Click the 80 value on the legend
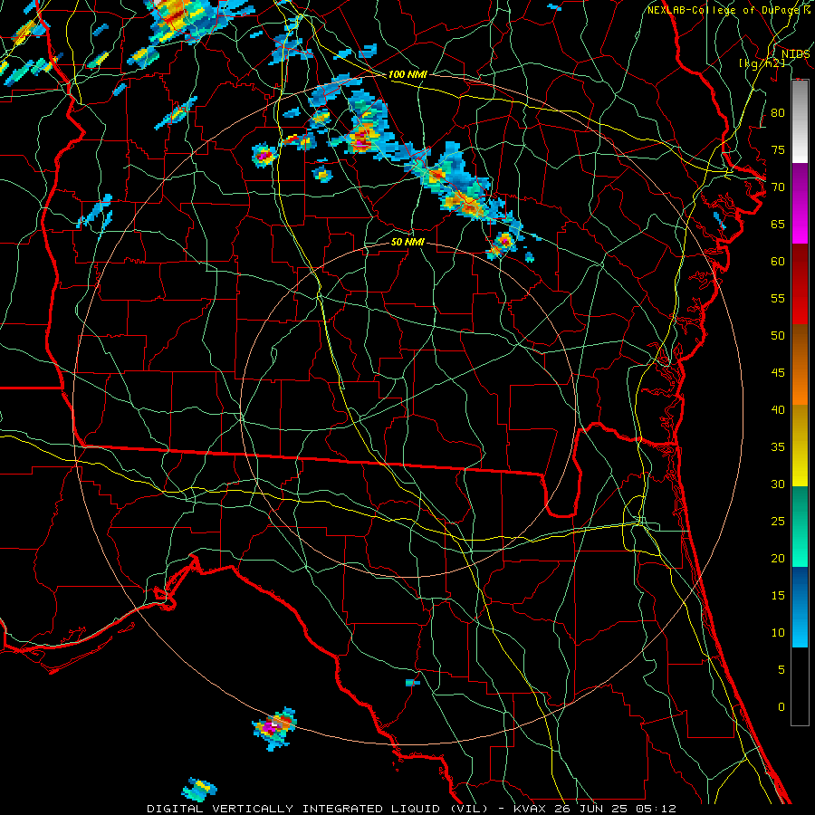815x815 pixels. coord(778,113)
